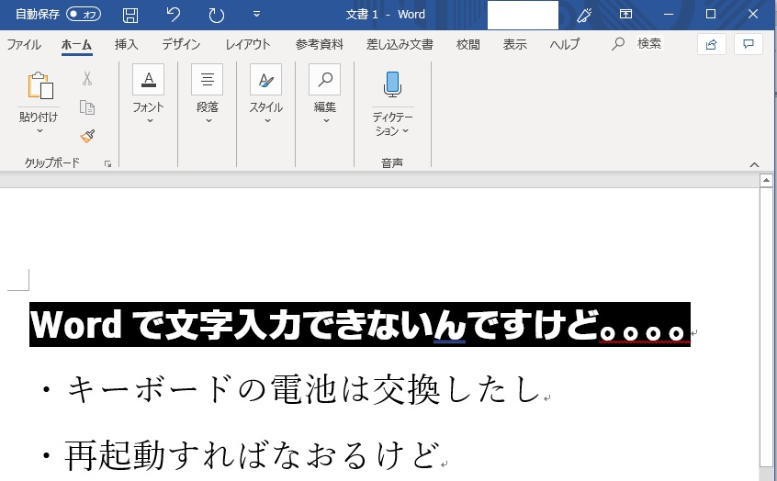Start dictation with the microphone icon
The height and width of the screenshot is (481, 777).
point(392,84)
